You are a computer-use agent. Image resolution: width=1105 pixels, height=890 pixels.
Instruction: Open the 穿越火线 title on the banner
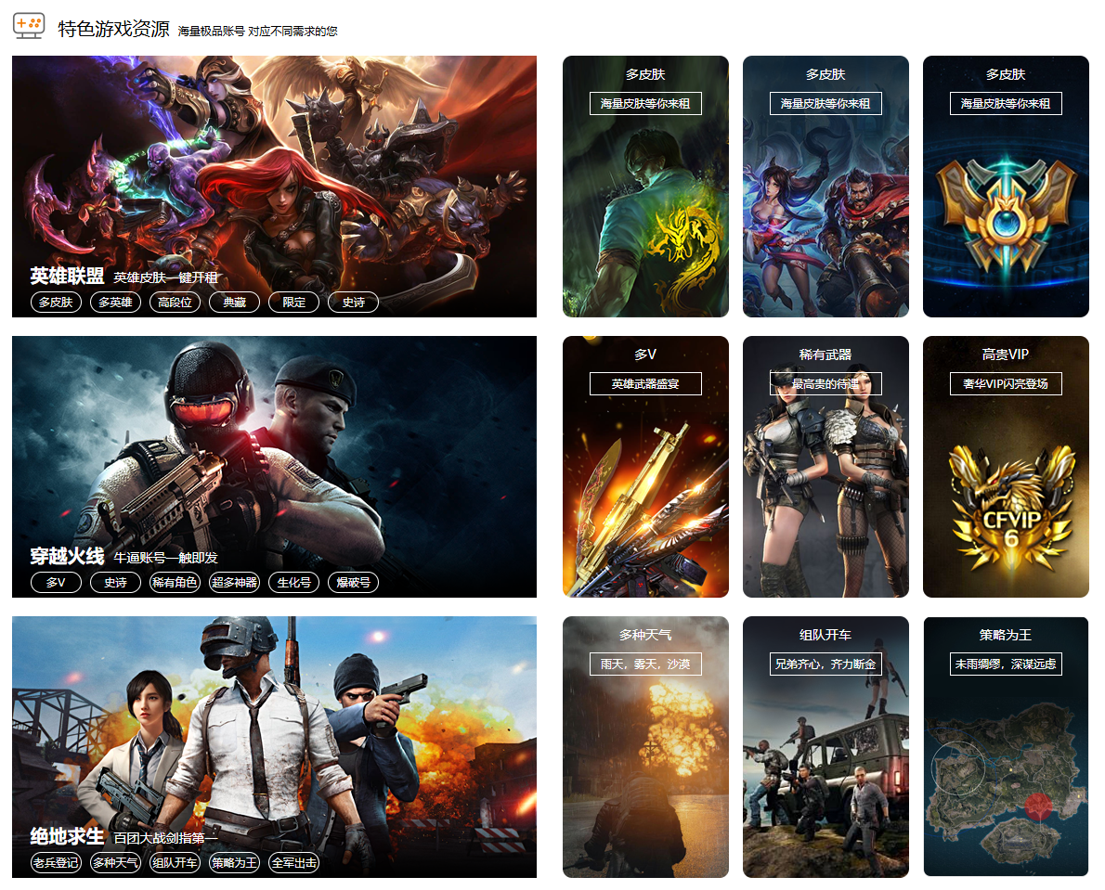click(x=67, y=556)
